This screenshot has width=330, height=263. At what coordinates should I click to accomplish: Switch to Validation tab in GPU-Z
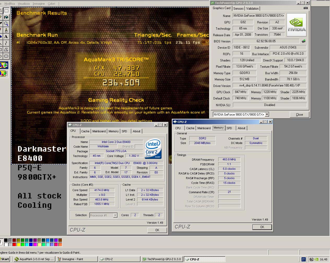[252, 9]
